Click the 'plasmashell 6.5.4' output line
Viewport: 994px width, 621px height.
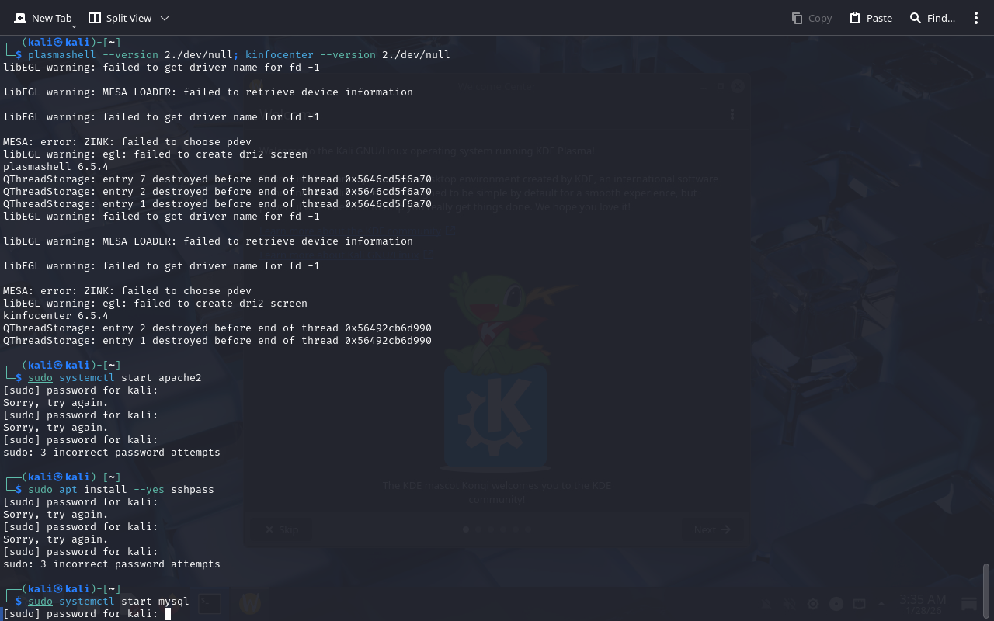pyautogui.click(x=56, y=167)
